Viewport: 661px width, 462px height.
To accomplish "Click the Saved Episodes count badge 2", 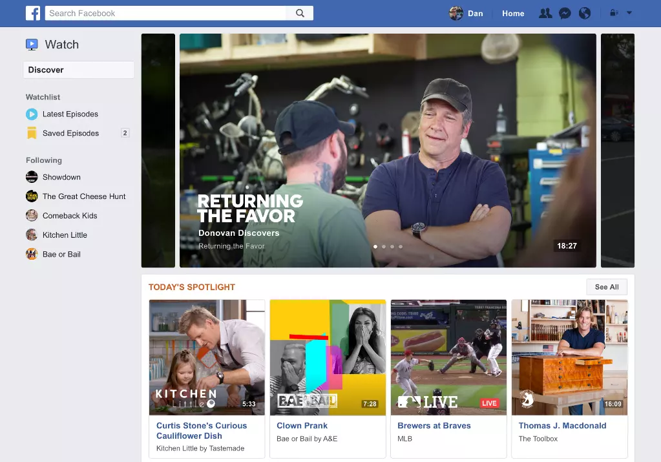I will point(125,132).
